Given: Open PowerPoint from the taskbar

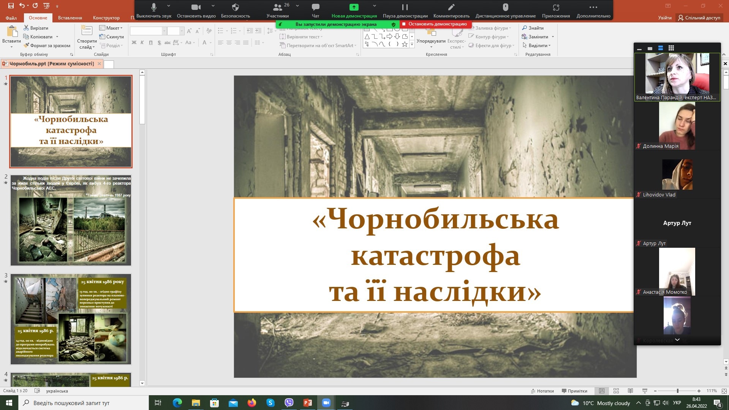Looking at the screenshot, I should click(308, 403).
